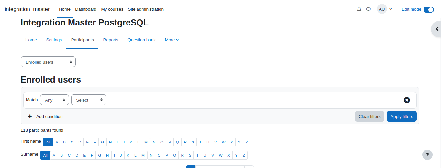Click the Clear filters button
This screenshot has height=168, width=441.
point(370,116)
